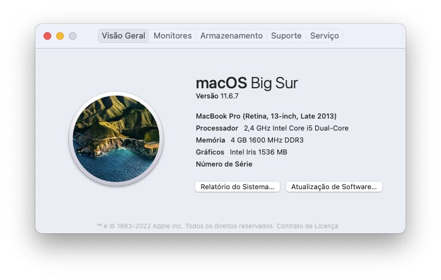
Task: Open the Serviço tab
Action: coord(324,36)
